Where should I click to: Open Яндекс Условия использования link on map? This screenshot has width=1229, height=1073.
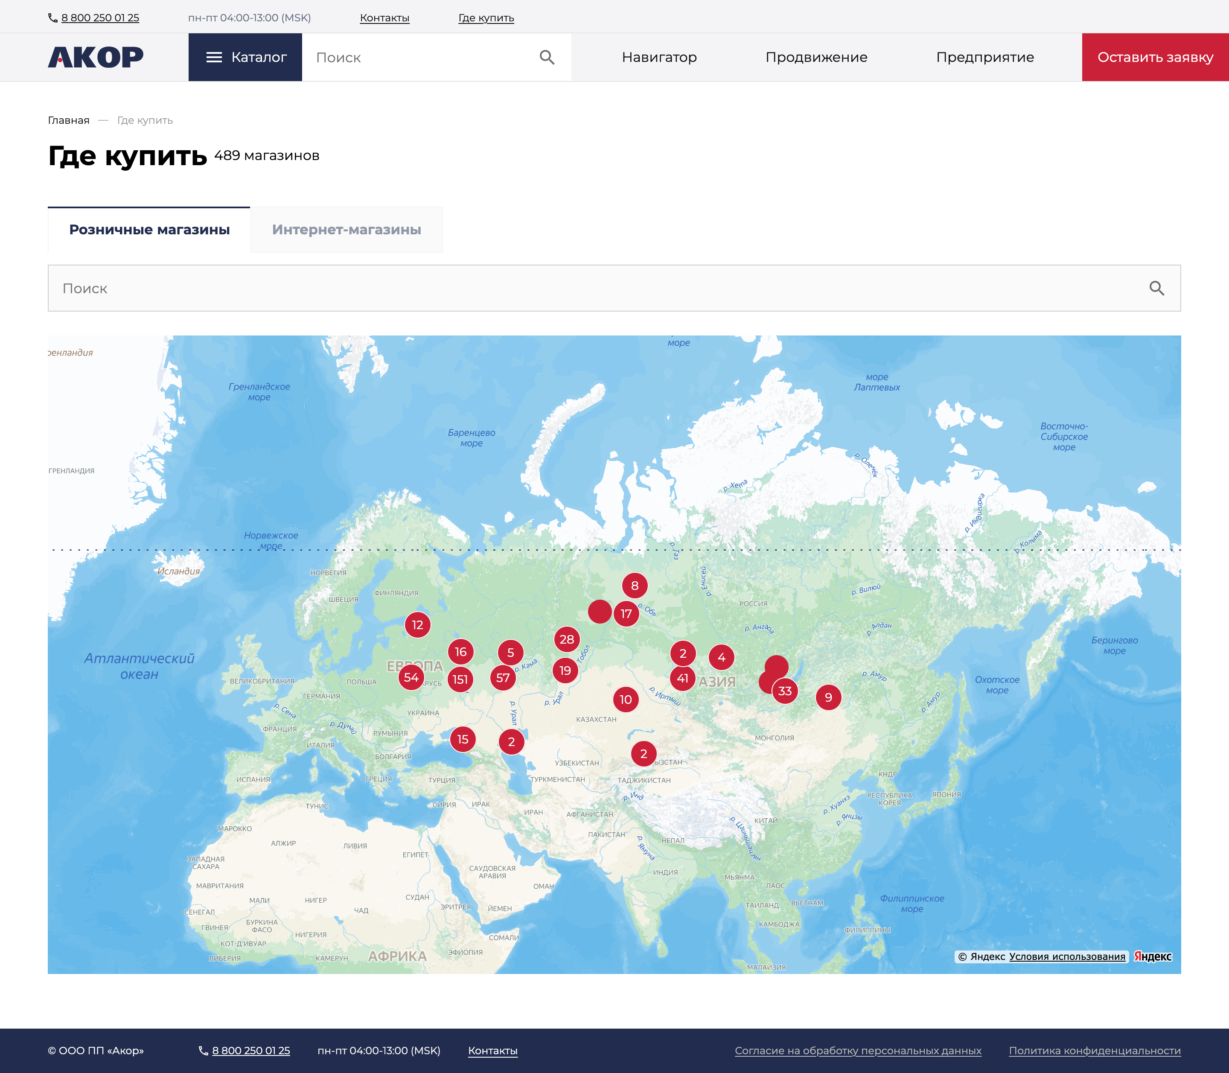[1067, 957]
